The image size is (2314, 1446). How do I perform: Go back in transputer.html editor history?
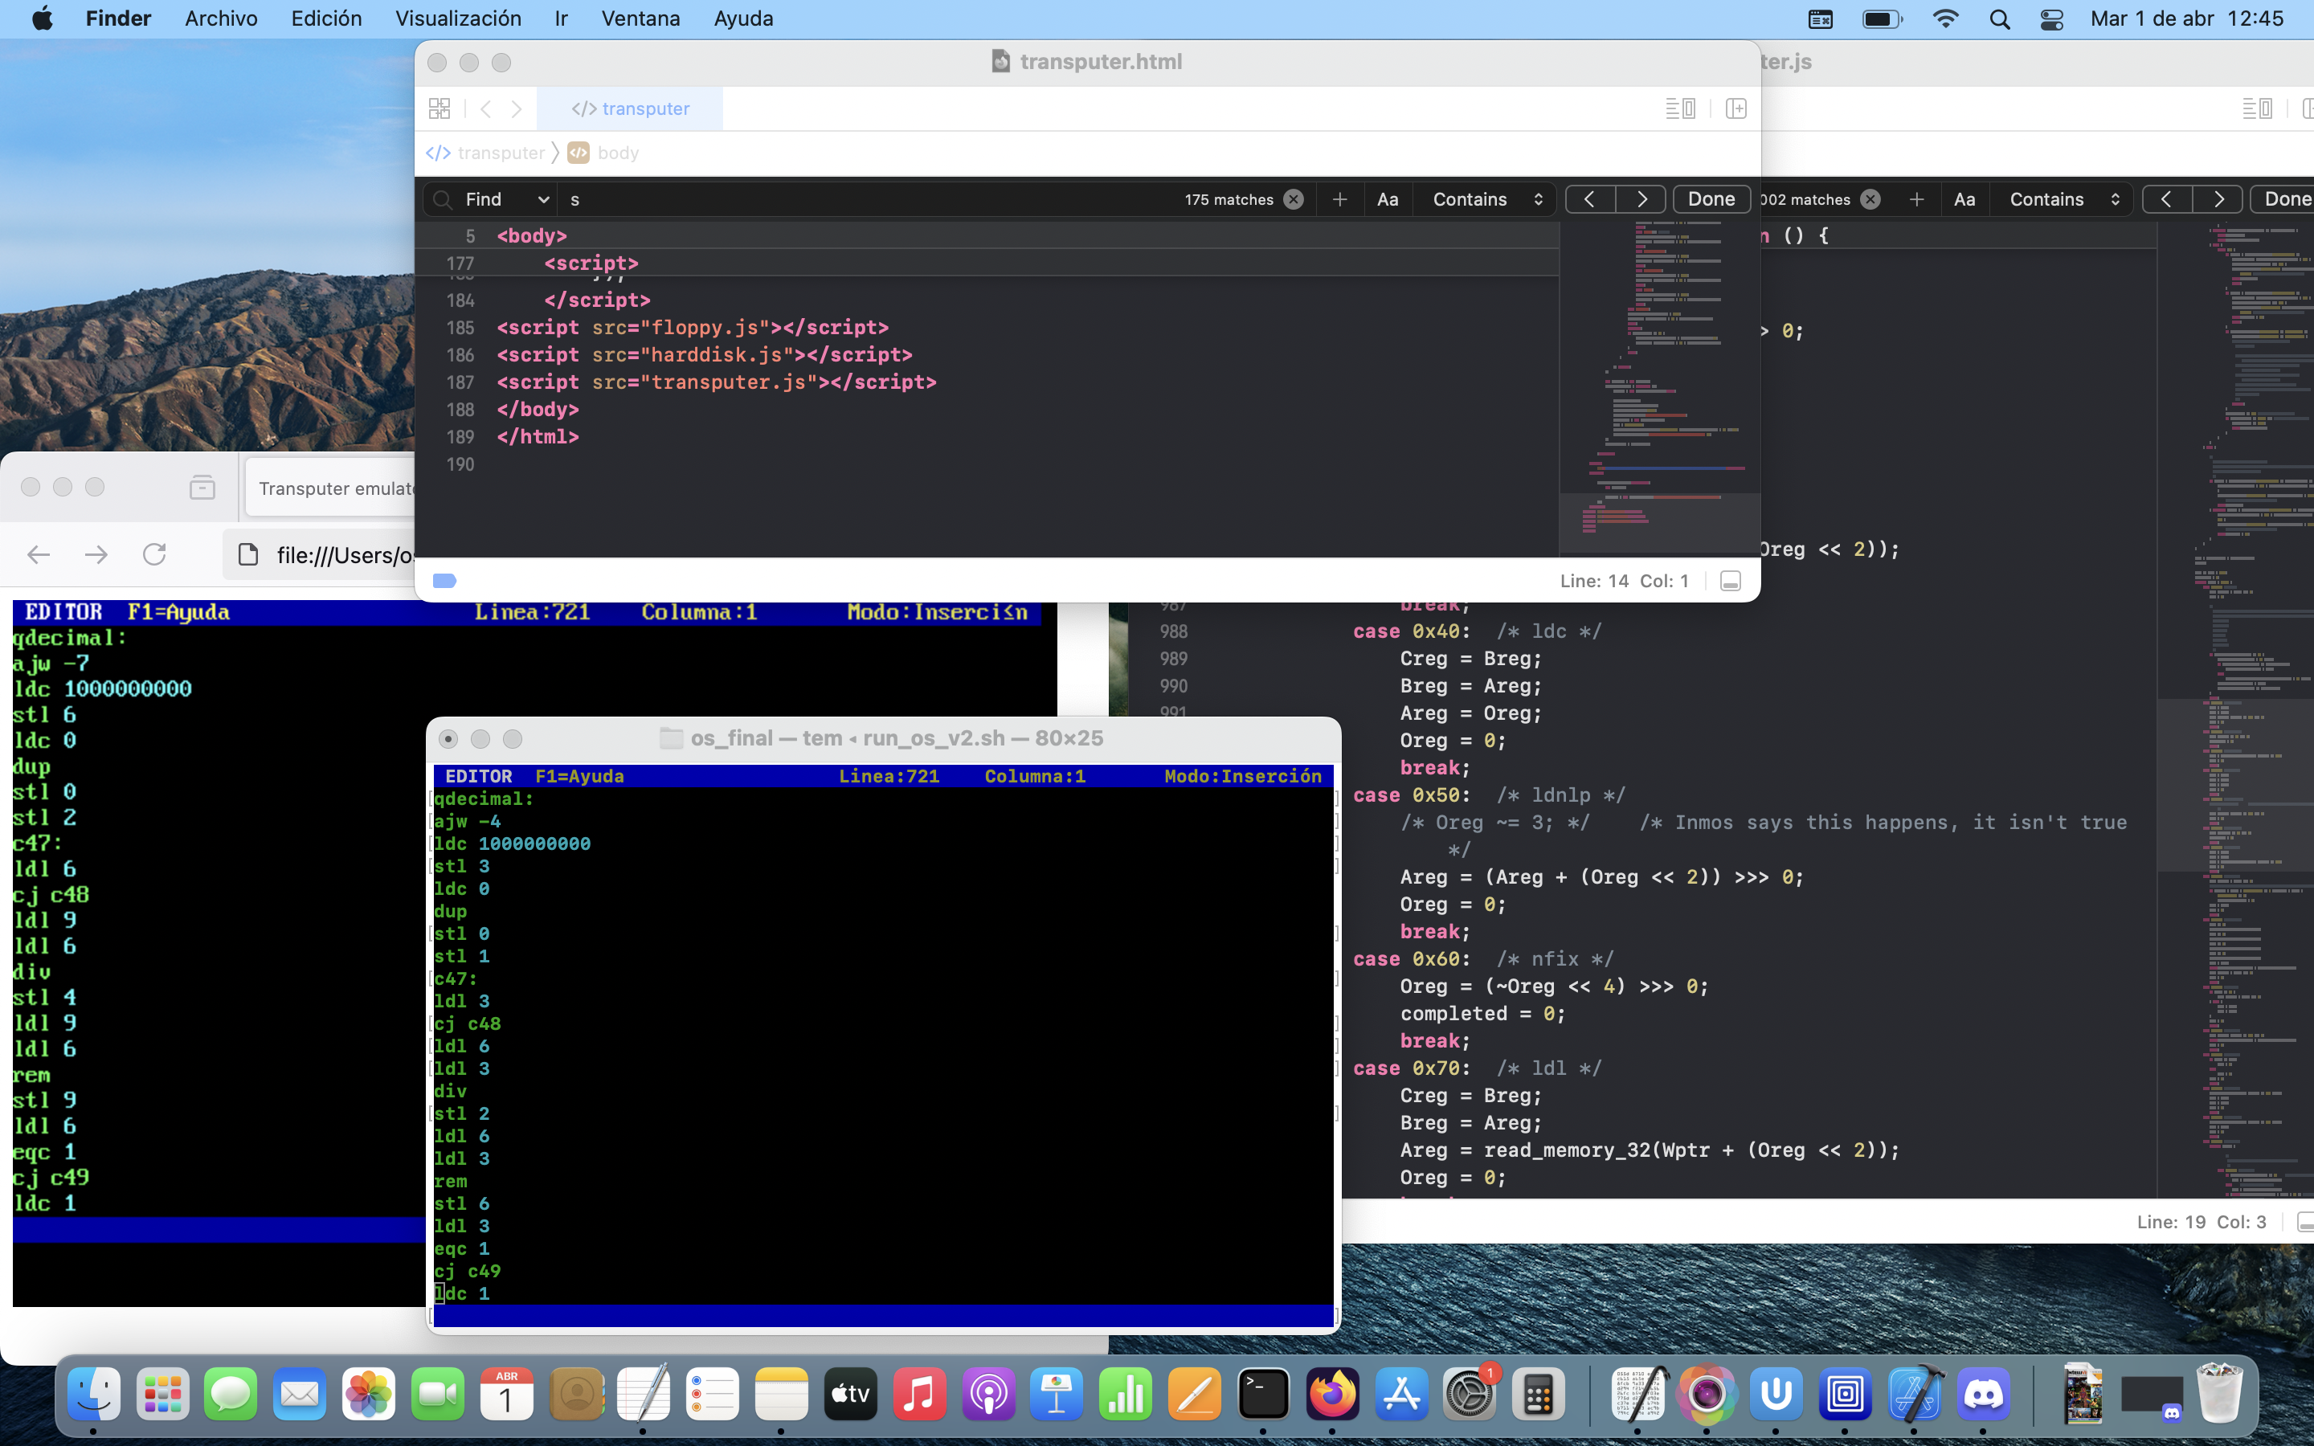pyautogui.click(x=486, y=108)
